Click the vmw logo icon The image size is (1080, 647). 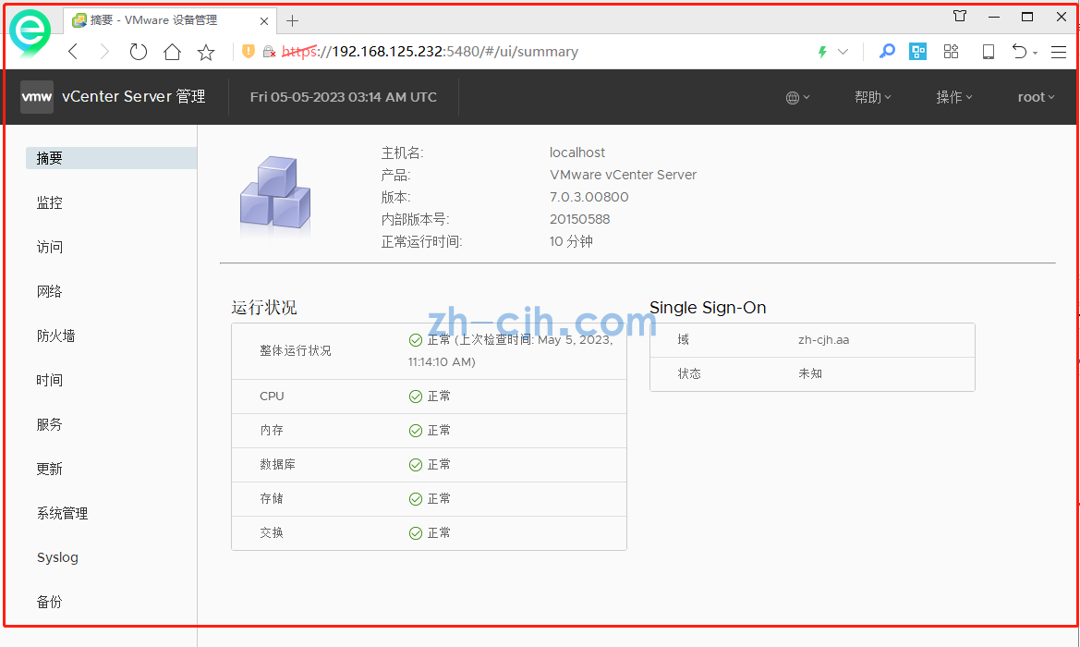pyautogui.click(x=37, y=96)
